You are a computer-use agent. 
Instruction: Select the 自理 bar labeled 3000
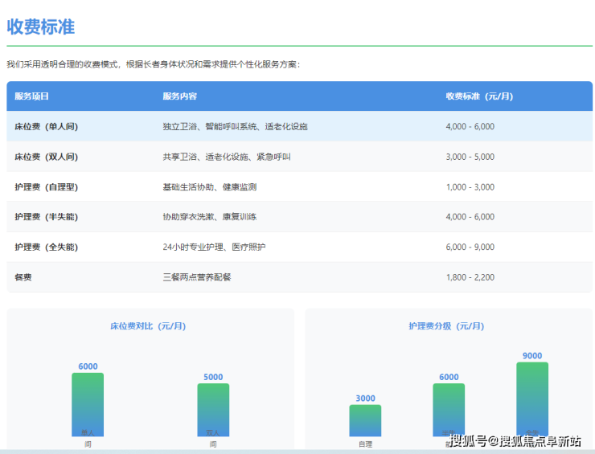pyautogui.click(x=365, y=419)
